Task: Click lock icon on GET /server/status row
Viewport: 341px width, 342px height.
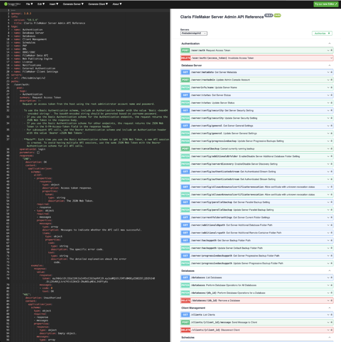Action: (331, 95)
